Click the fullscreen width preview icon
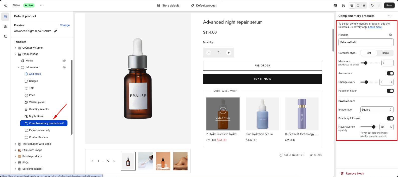 point(364,6)
